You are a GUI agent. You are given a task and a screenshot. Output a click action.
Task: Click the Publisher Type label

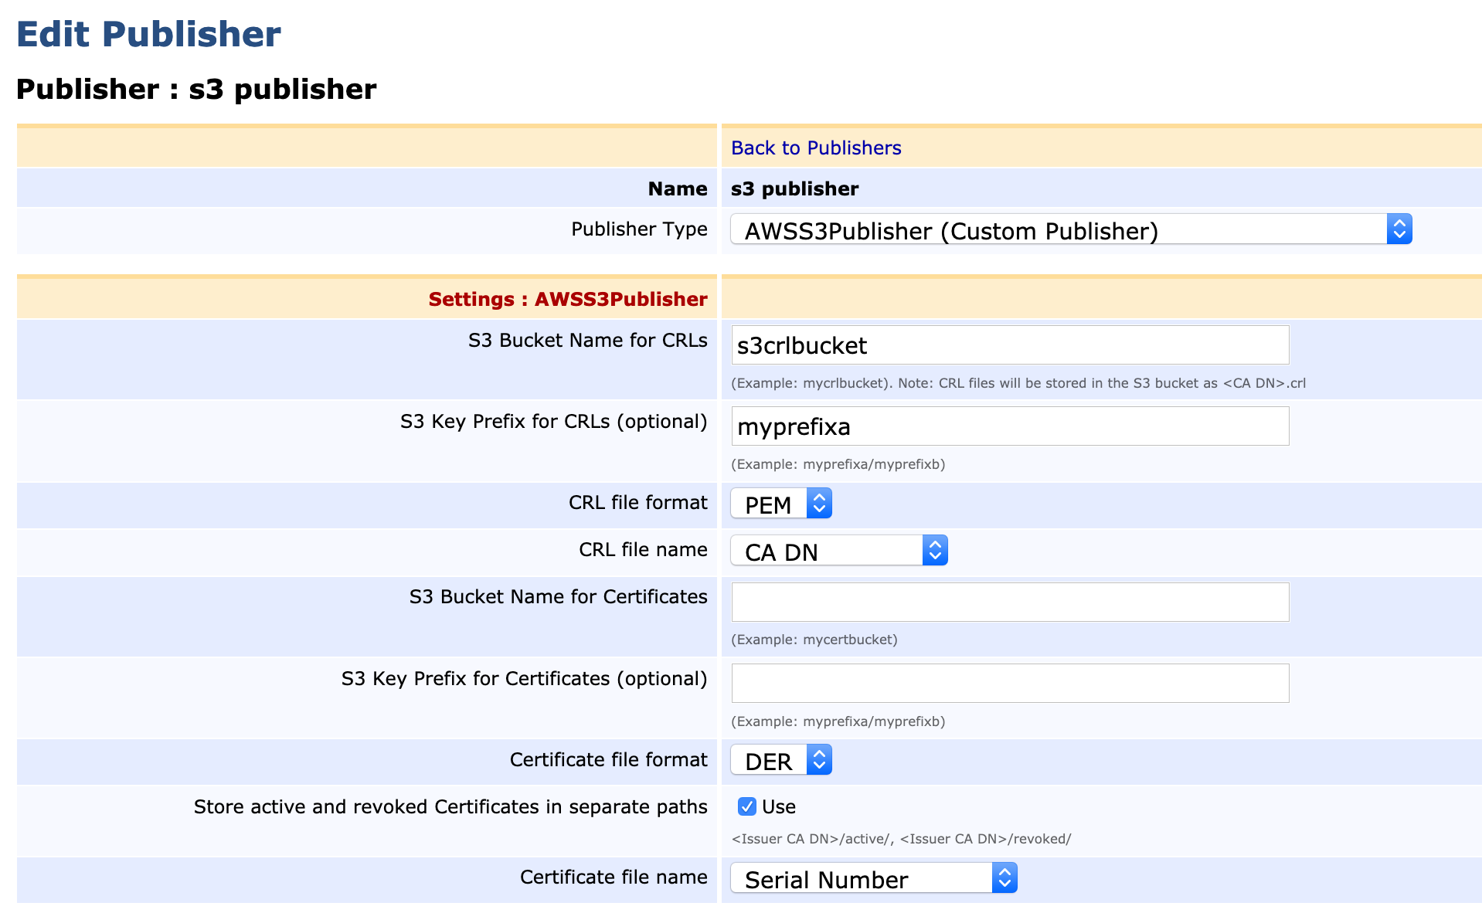coord(638,229)
